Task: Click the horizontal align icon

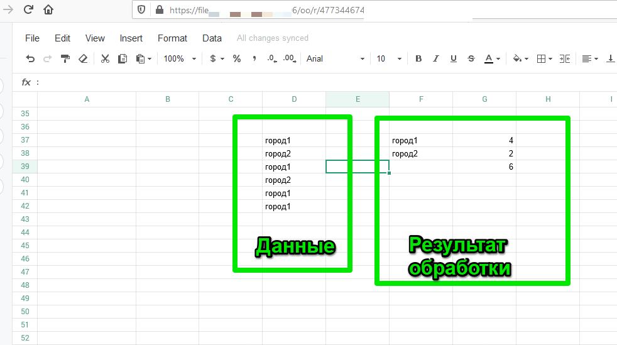Action: 586,58
